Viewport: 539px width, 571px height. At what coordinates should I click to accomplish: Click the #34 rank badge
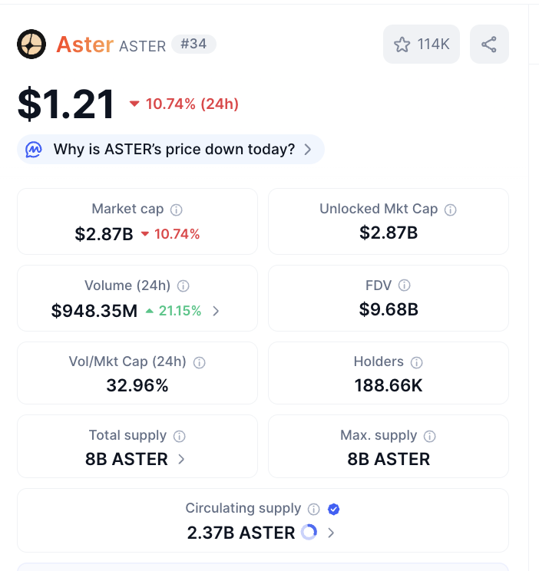[193, 45]
